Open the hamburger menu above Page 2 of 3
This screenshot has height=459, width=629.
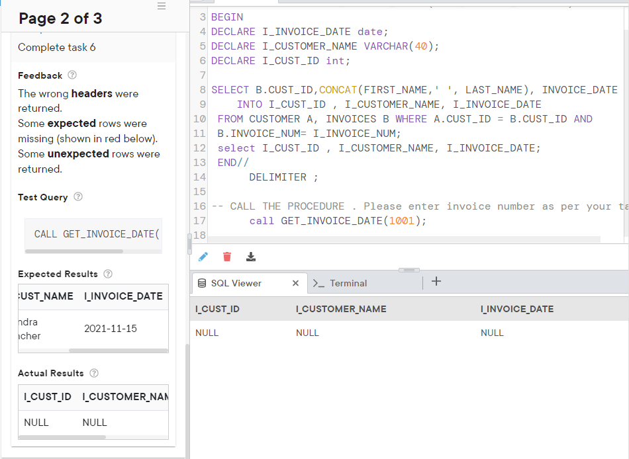point(161,6)
